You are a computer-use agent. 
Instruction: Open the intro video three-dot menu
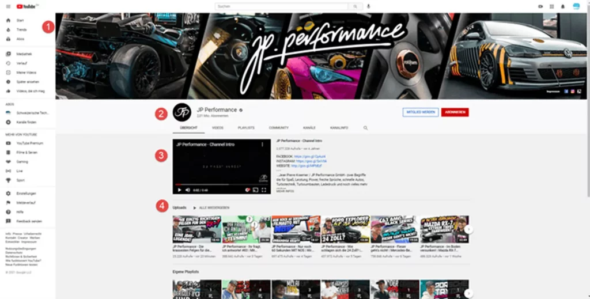[x=262, y=145]
